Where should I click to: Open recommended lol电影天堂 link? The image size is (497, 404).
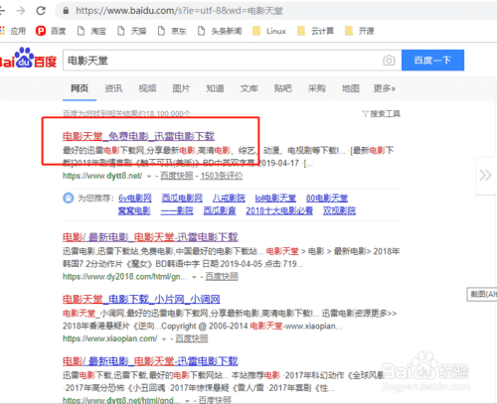(x=275, y=199)
